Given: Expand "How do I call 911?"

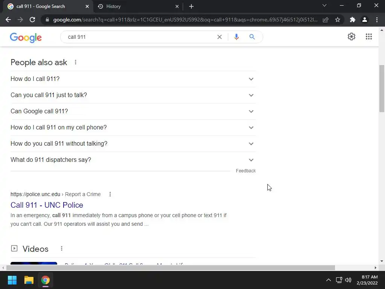Looking at the screenshot, I should pos(133,79).
